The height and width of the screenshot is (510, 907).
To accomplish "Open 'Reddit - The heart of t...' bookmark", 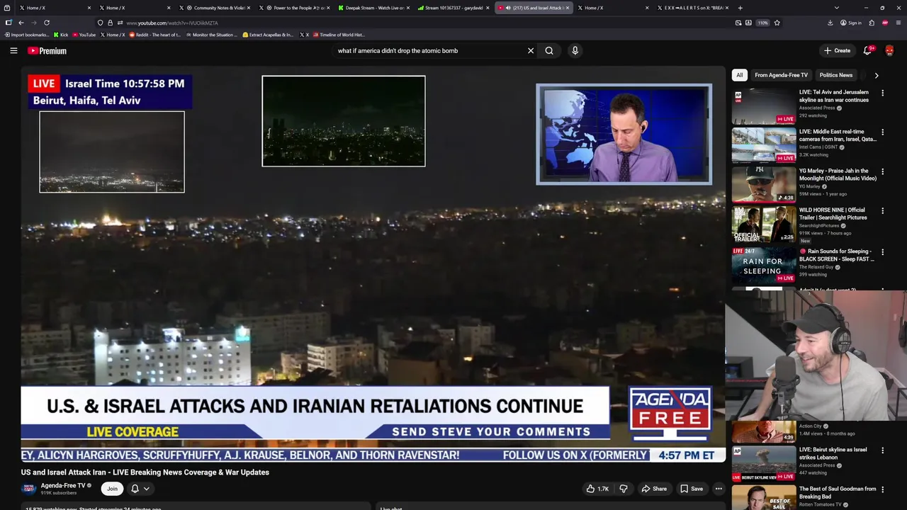I will pos(154,35).
